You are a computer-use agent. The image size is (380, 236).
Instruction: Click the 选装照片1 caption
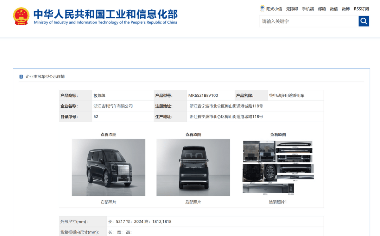pos(278,202)
